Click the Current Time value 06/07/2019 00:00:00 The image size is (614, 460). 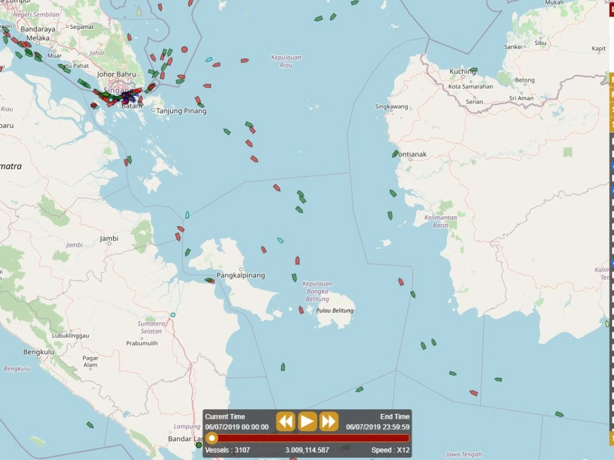(x=237, y=427)
